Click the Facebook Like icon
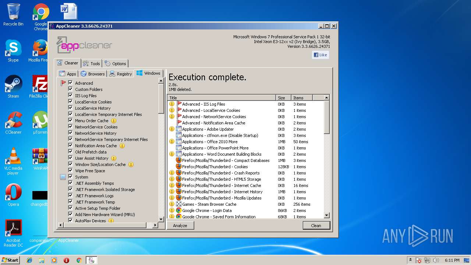This screenshot has width=471, height=265. pos(321,55)
